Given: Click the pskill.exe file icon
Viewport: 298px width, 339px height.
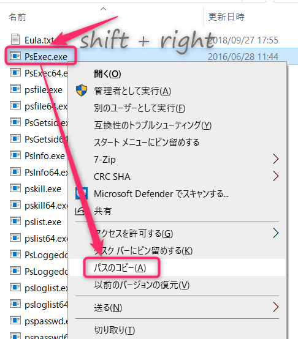Looking at the screenshot, I should [15, 188].
